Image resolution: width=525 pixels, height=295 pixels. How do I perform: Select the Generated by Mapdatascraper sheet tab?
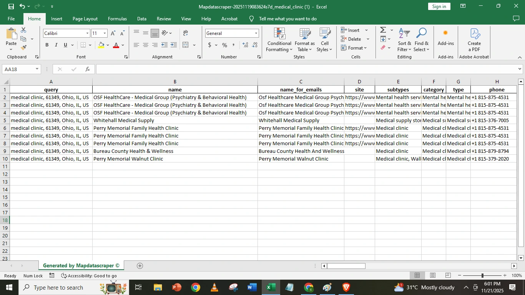81,265
